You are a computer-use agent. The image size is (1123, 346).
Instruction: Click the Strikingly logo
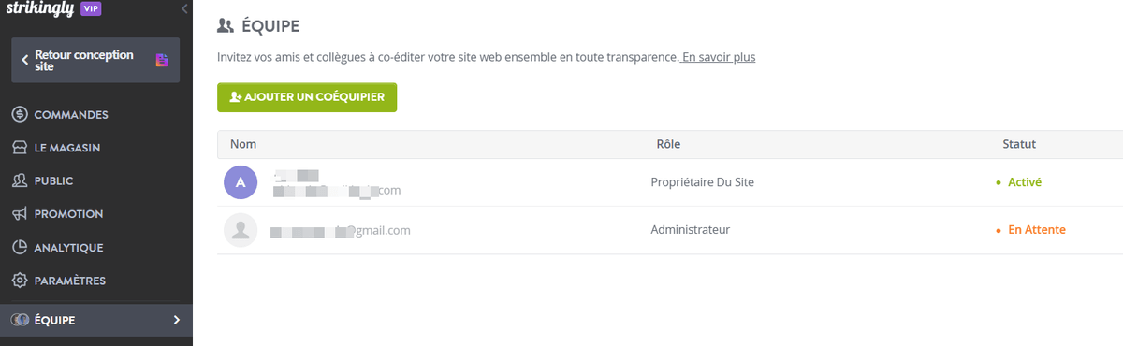pos(40,8)
